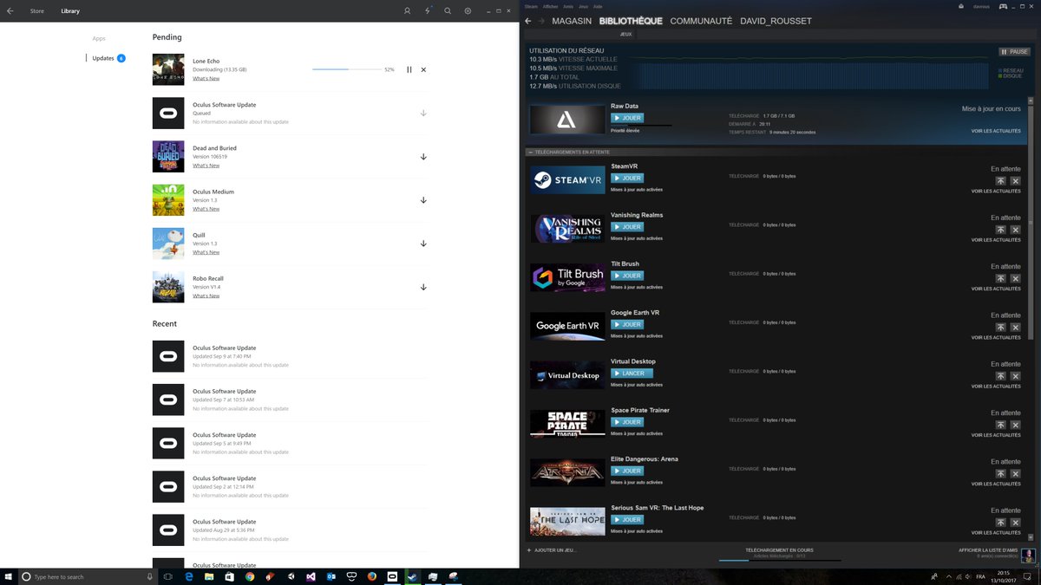
Task: Open Steam MAGASIN tab
Action: [x=572, y=21]
